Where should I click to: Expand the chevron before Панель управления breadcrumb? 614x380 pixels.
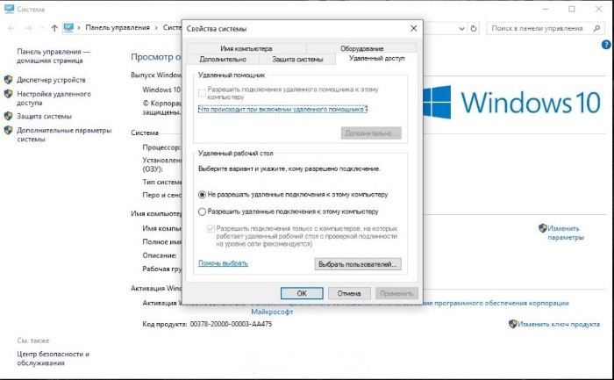click(79, 28)
